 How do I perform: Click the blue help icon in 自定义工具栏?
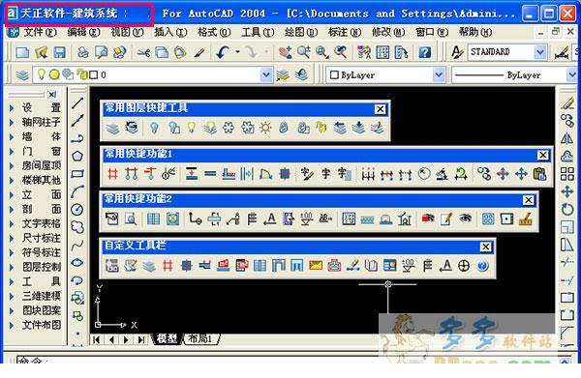[x=482, y=265]
